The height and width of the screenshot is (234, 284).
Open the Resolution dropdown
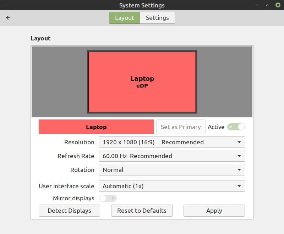point(172,142)
